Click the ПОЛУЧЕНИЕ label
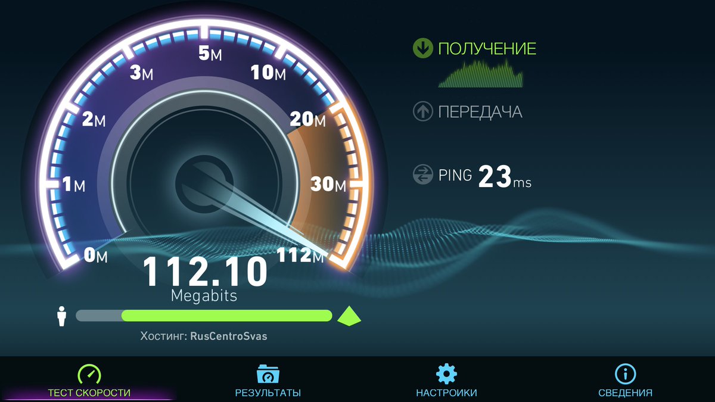The height and width of the screenshot is (402, 715). [x=487, y=49]
